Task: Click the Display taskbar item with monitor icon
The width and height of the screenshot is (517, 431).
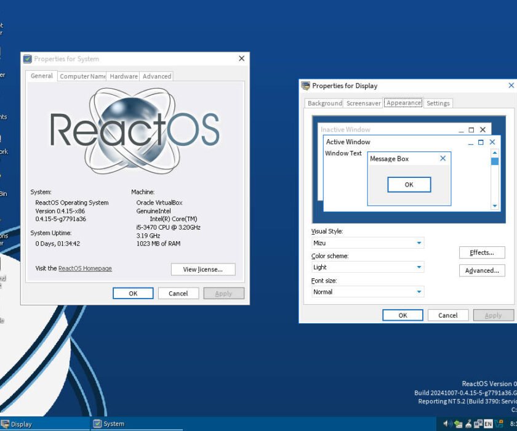Action: (x=25, y=424)
